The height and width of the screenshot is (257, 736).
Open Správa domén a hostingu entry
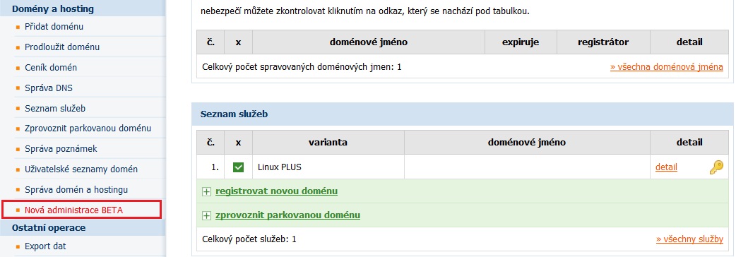[x=76, y=189]
